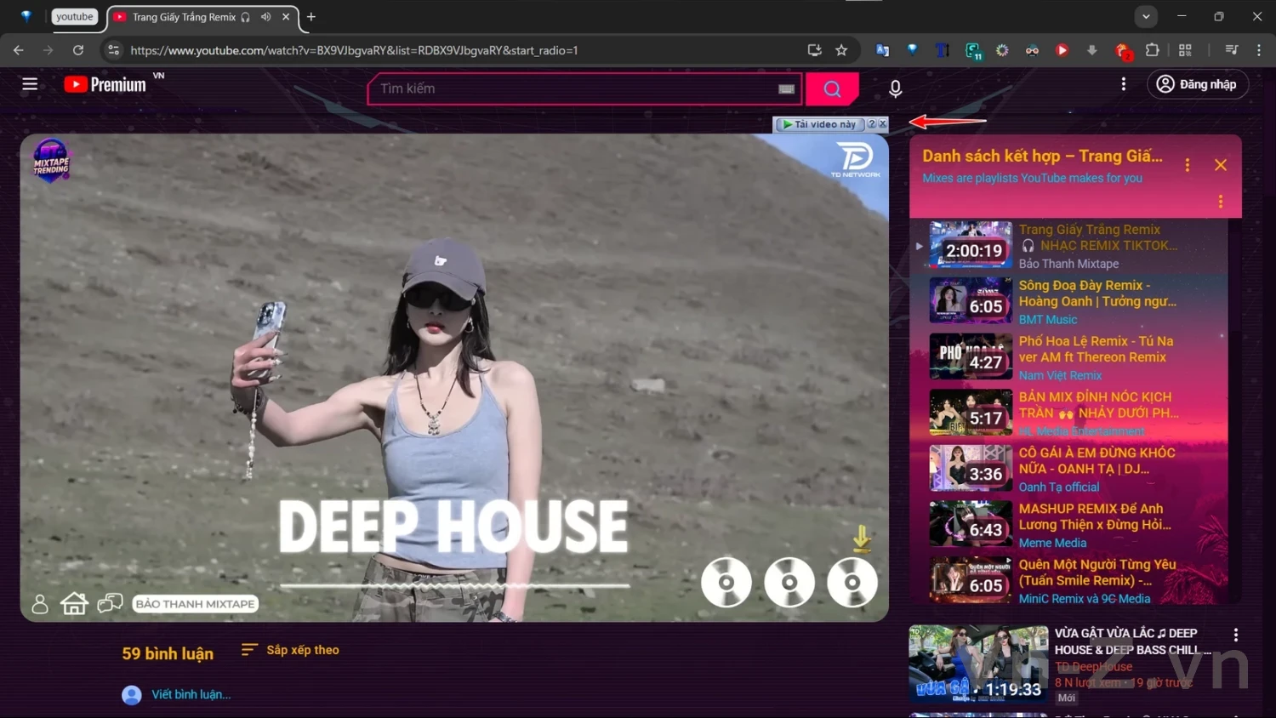This screenshot has width=1276, height=718.
Task: Open the Google Translate extension icon
Action: tap(882, 50)
